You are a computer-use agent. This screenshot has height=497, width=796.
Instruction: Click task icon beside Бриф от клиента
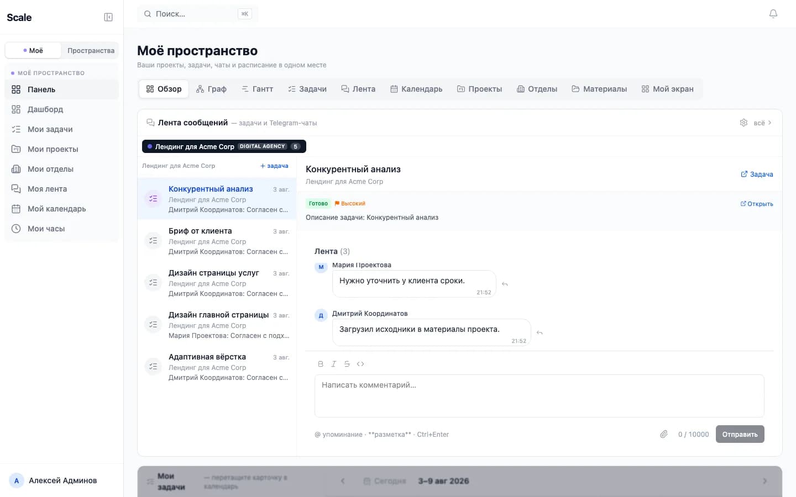tap(153, 241)
